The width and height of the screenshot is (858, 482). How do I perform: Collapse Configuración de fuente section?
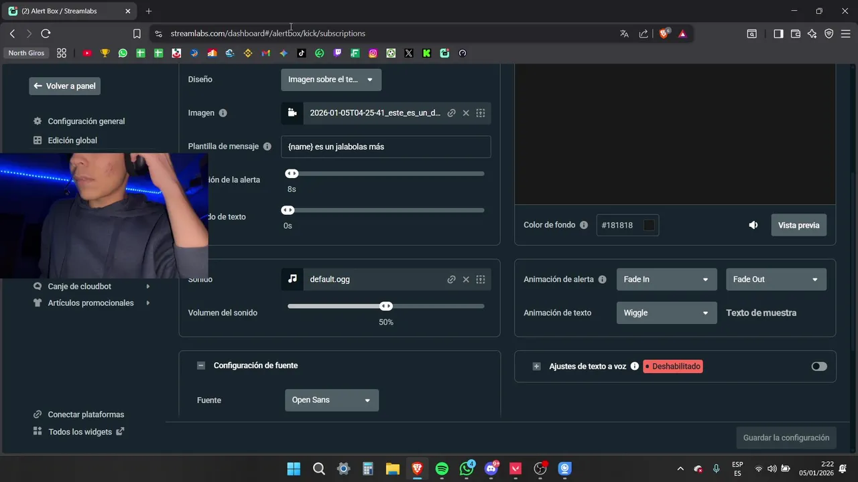point(200,366)
